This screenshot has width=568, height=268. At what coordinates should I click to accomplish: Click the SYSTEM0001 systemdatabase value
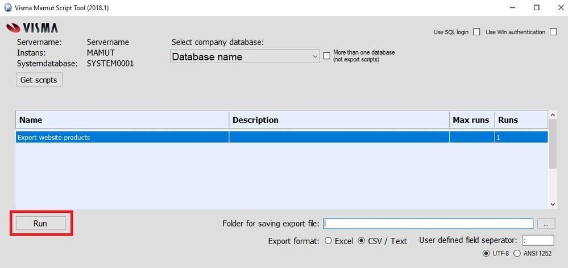(110, 64)
